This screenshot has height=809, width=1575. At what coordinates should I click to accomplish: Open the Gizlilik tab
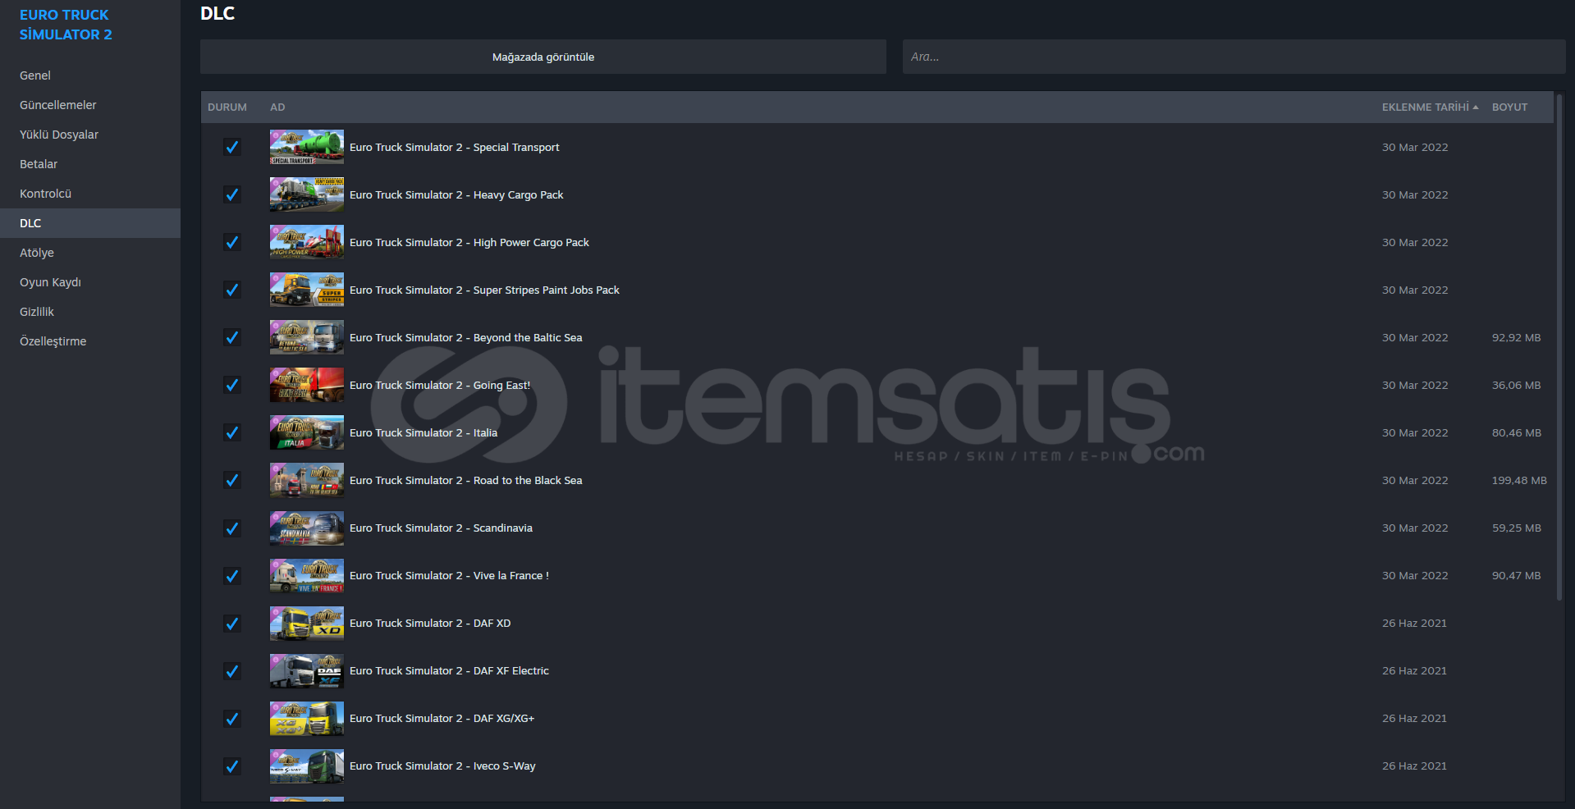[90, 312]
